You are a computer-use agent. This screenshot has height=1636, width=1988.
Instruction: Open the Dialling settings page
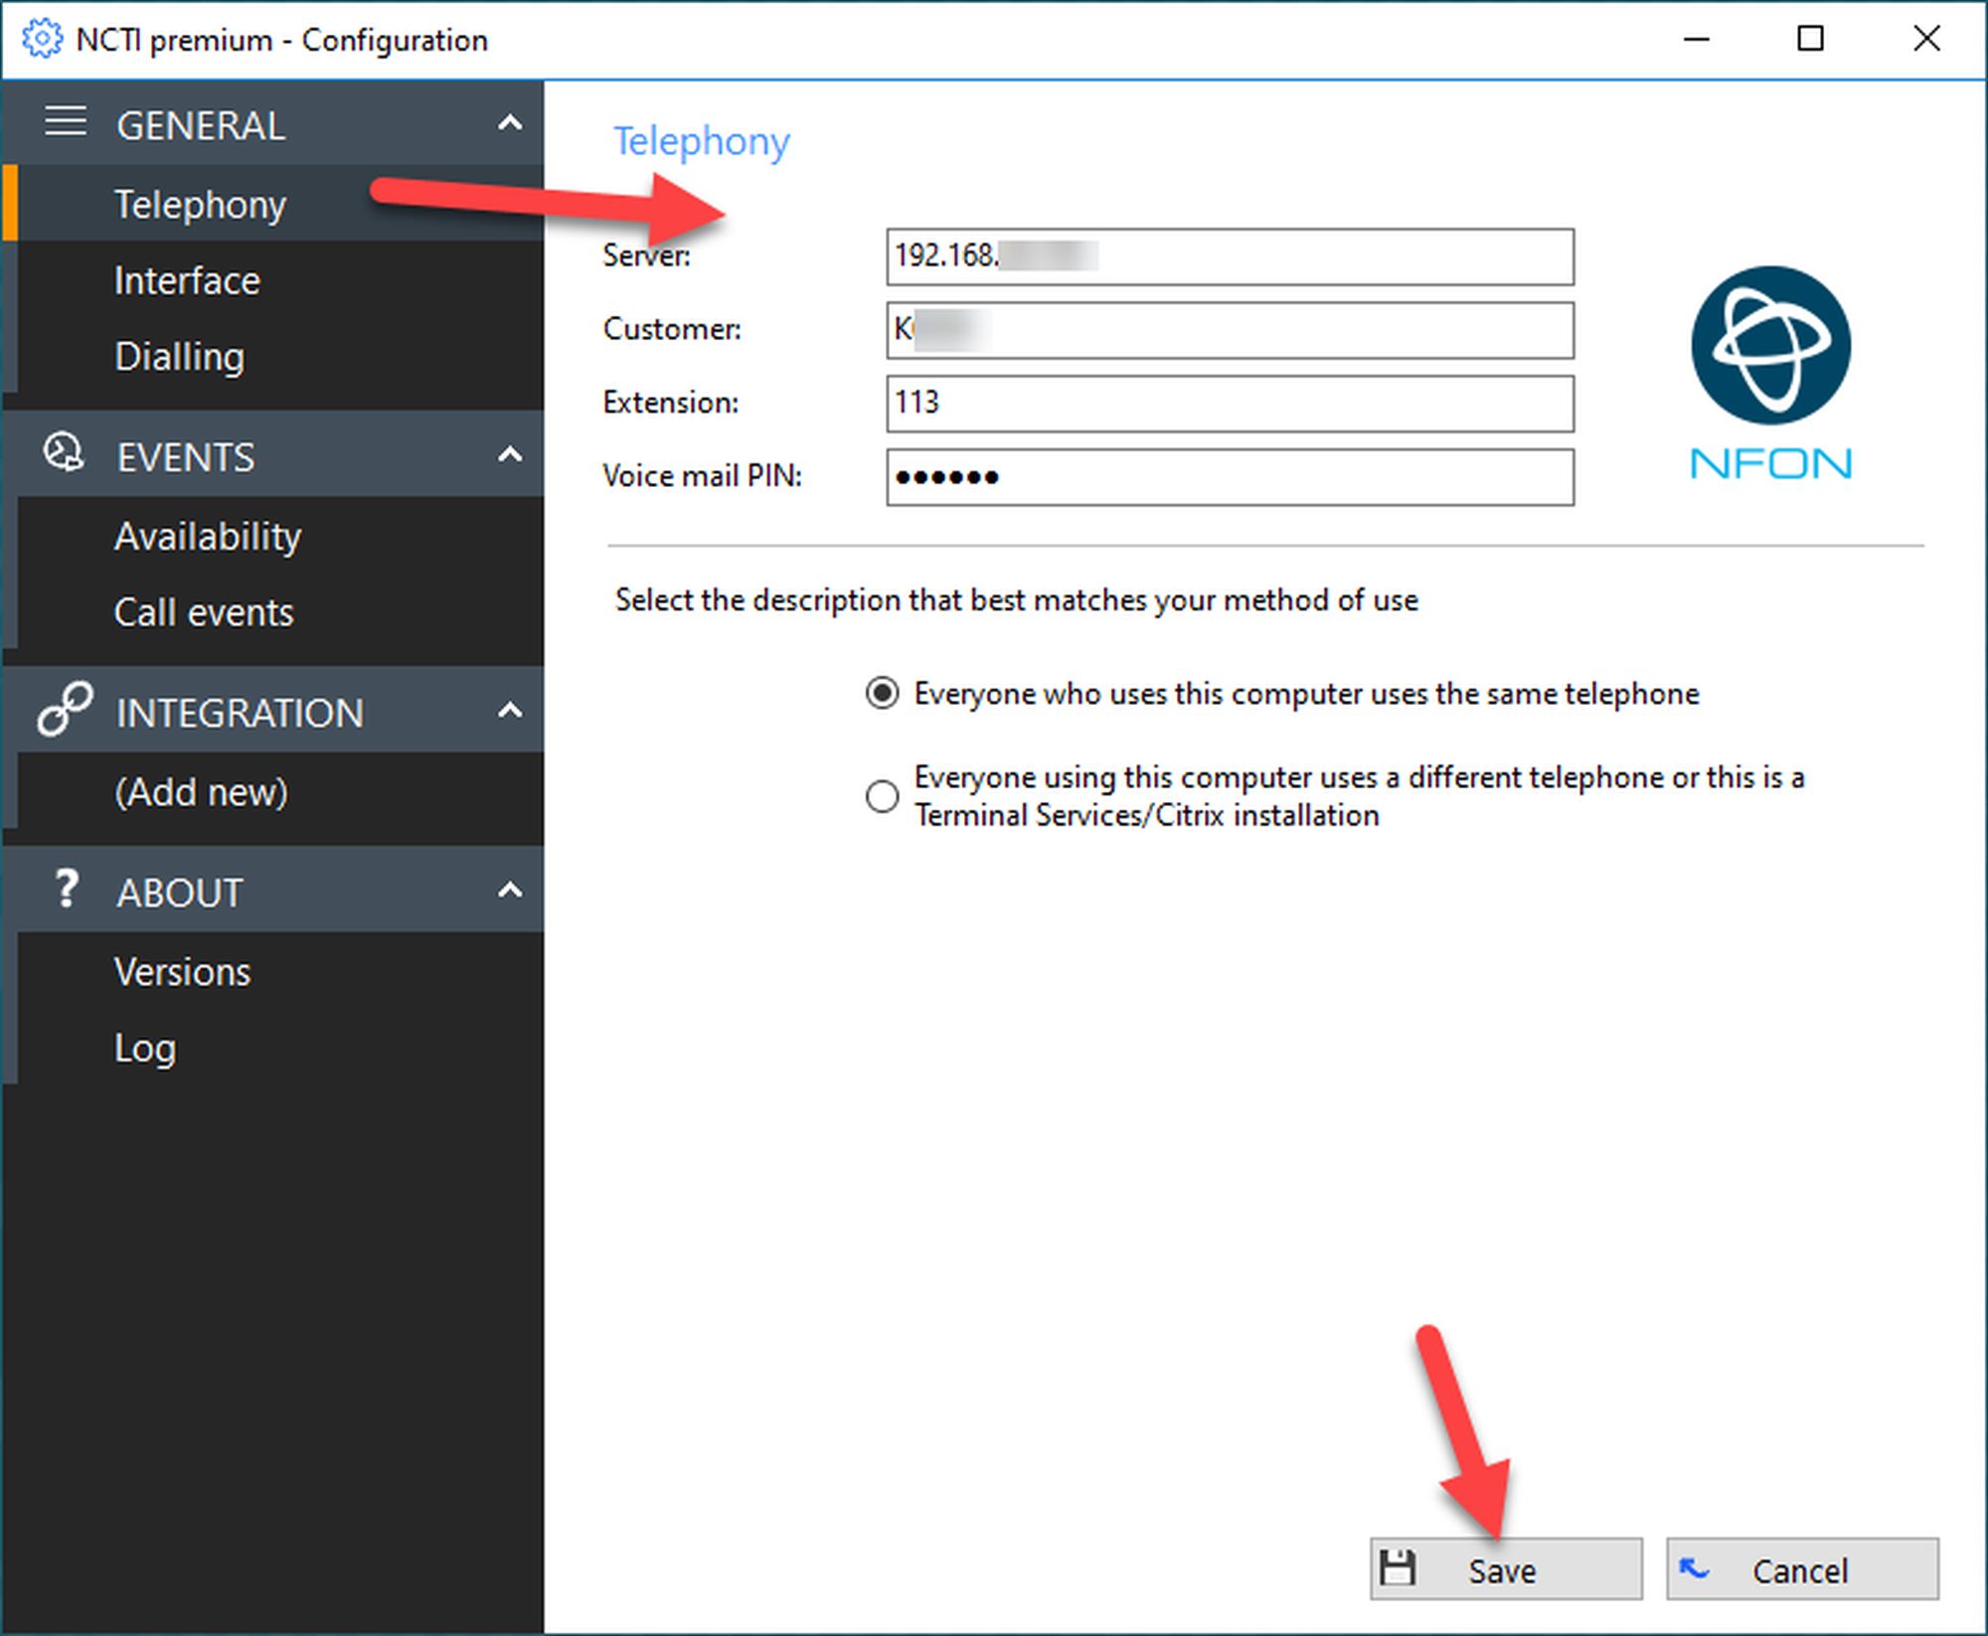(x=179, y=358)
